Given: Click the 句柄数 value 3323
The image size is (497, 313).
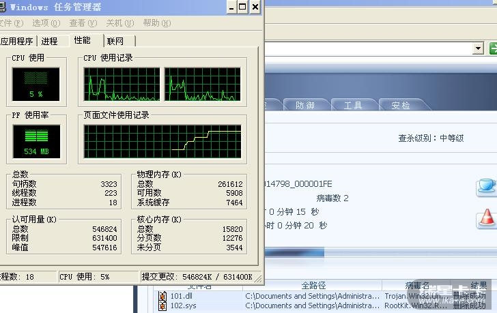Looking at the screenshot, I should [109, 184].
